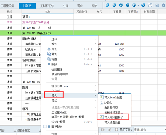
Task: Select the 清单1 project name cell
Action: 48,17
